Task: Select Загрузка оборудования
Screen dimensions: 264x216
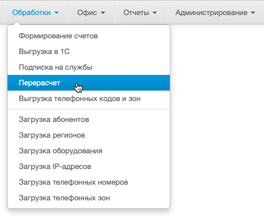Action: coord(88,151)
